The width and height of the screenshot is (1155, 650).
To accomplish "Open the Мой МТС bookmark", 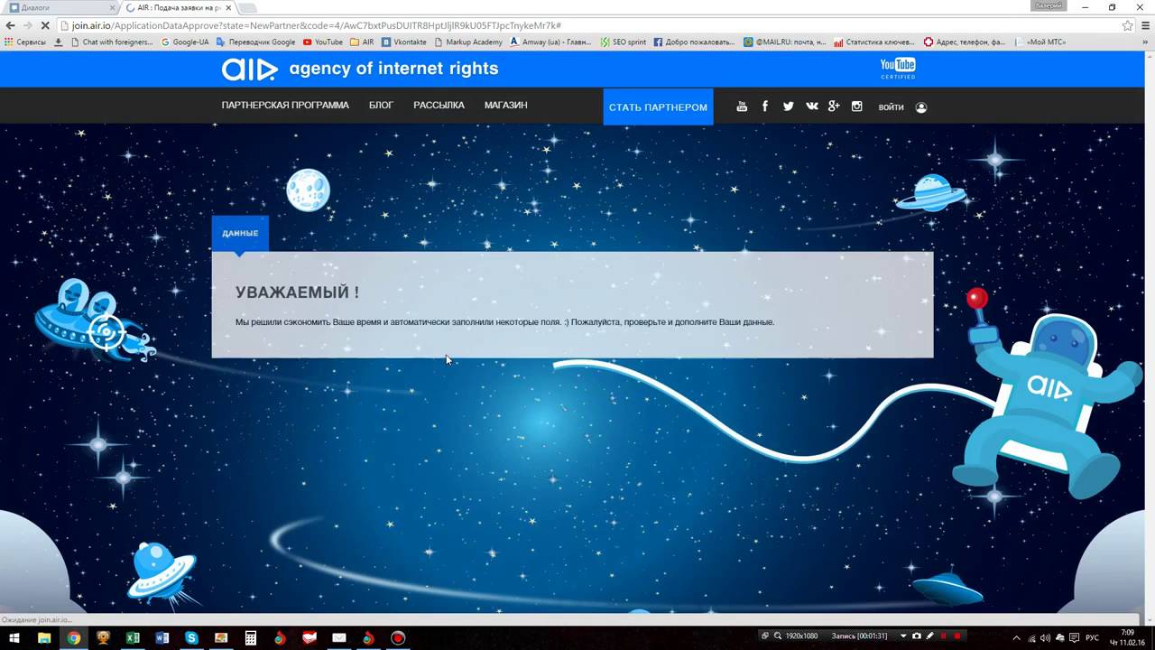I will pos(1040,42).
